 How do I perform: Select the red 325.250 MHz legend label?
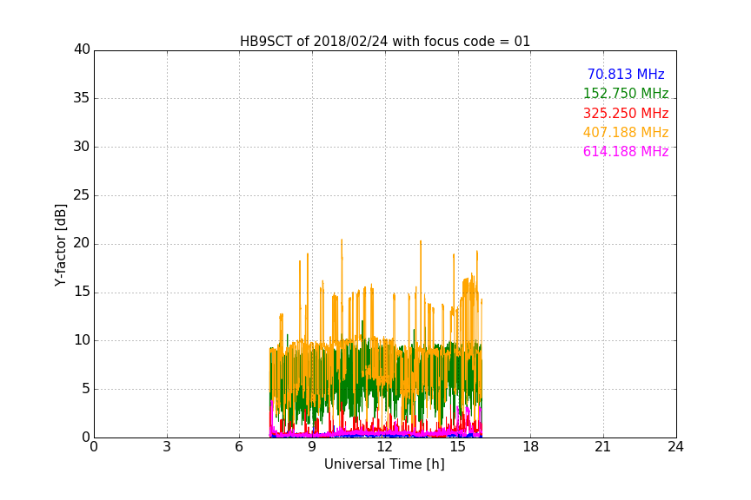click(626, 114)
